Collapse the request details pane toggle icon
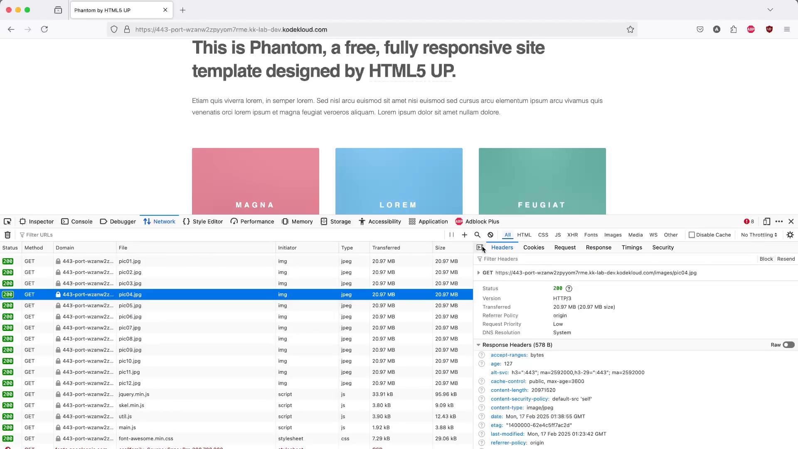798x449 pixels. coord(480,247)
